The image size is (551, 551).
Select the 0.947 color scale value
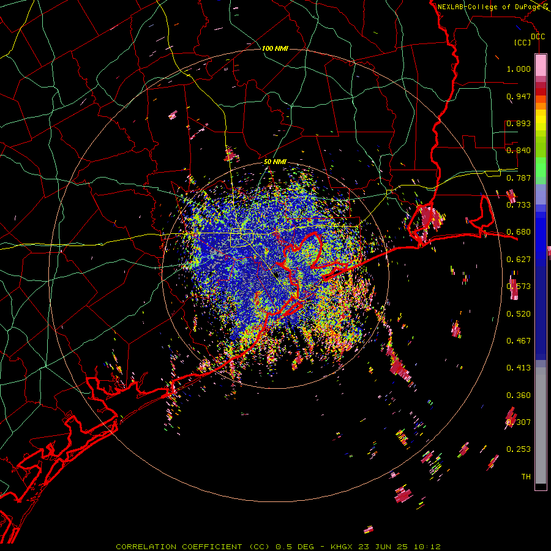tap(519, 96)
